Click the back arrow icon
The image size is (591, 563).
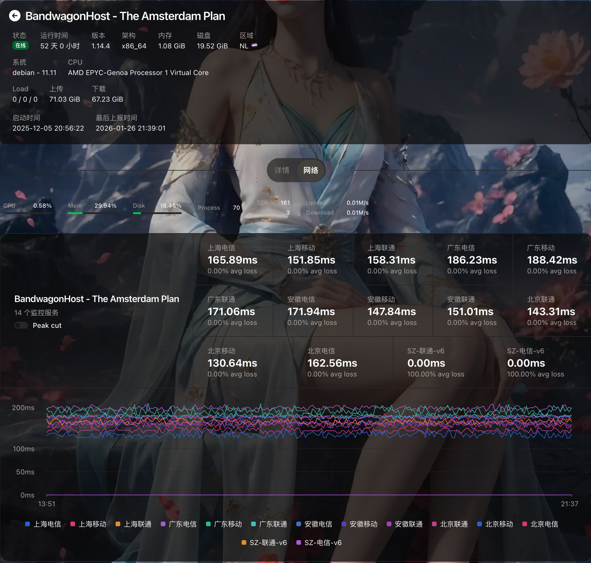coord(14,16)
